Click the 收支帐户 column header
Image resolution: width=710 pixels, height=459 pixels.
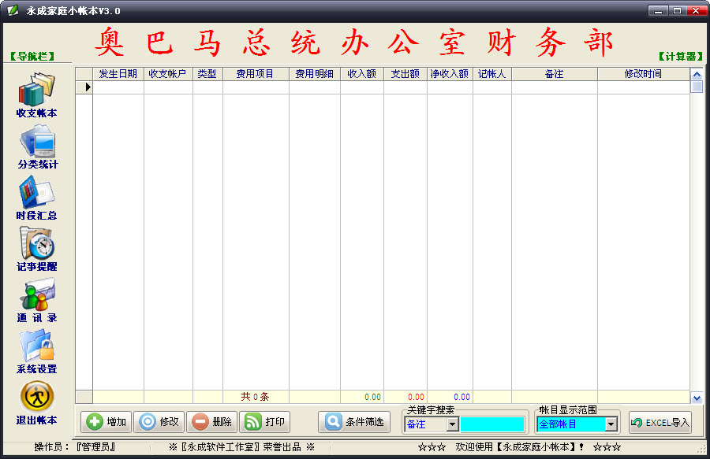[168, 74]
